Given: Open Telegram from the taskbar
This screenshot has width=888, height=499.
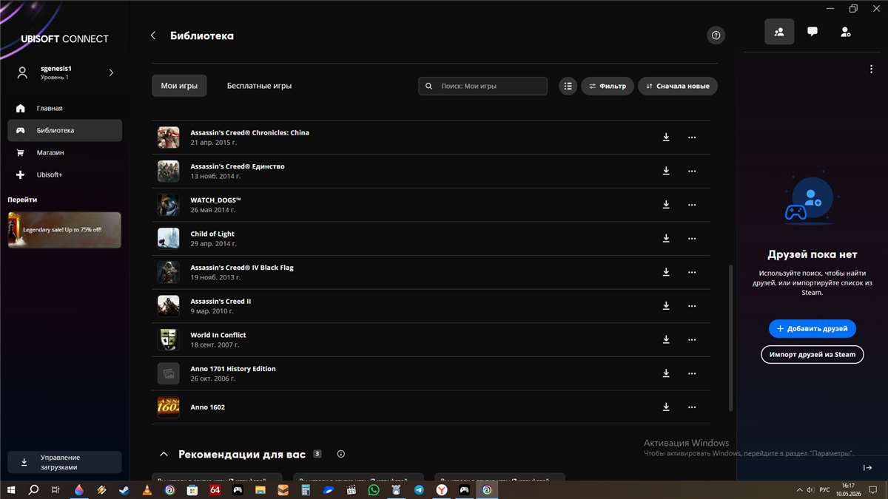Looking at the screenshot, I should coord(419,489).
